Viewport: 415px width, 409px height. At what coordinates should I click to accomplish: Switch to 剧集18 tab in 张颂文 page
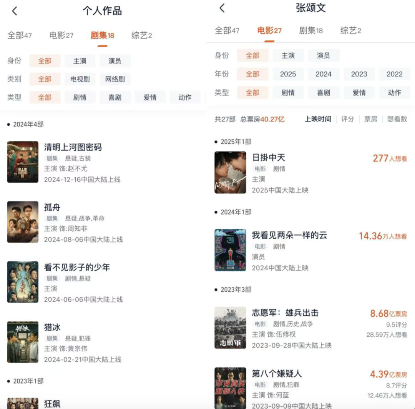(x=311, y=30)
